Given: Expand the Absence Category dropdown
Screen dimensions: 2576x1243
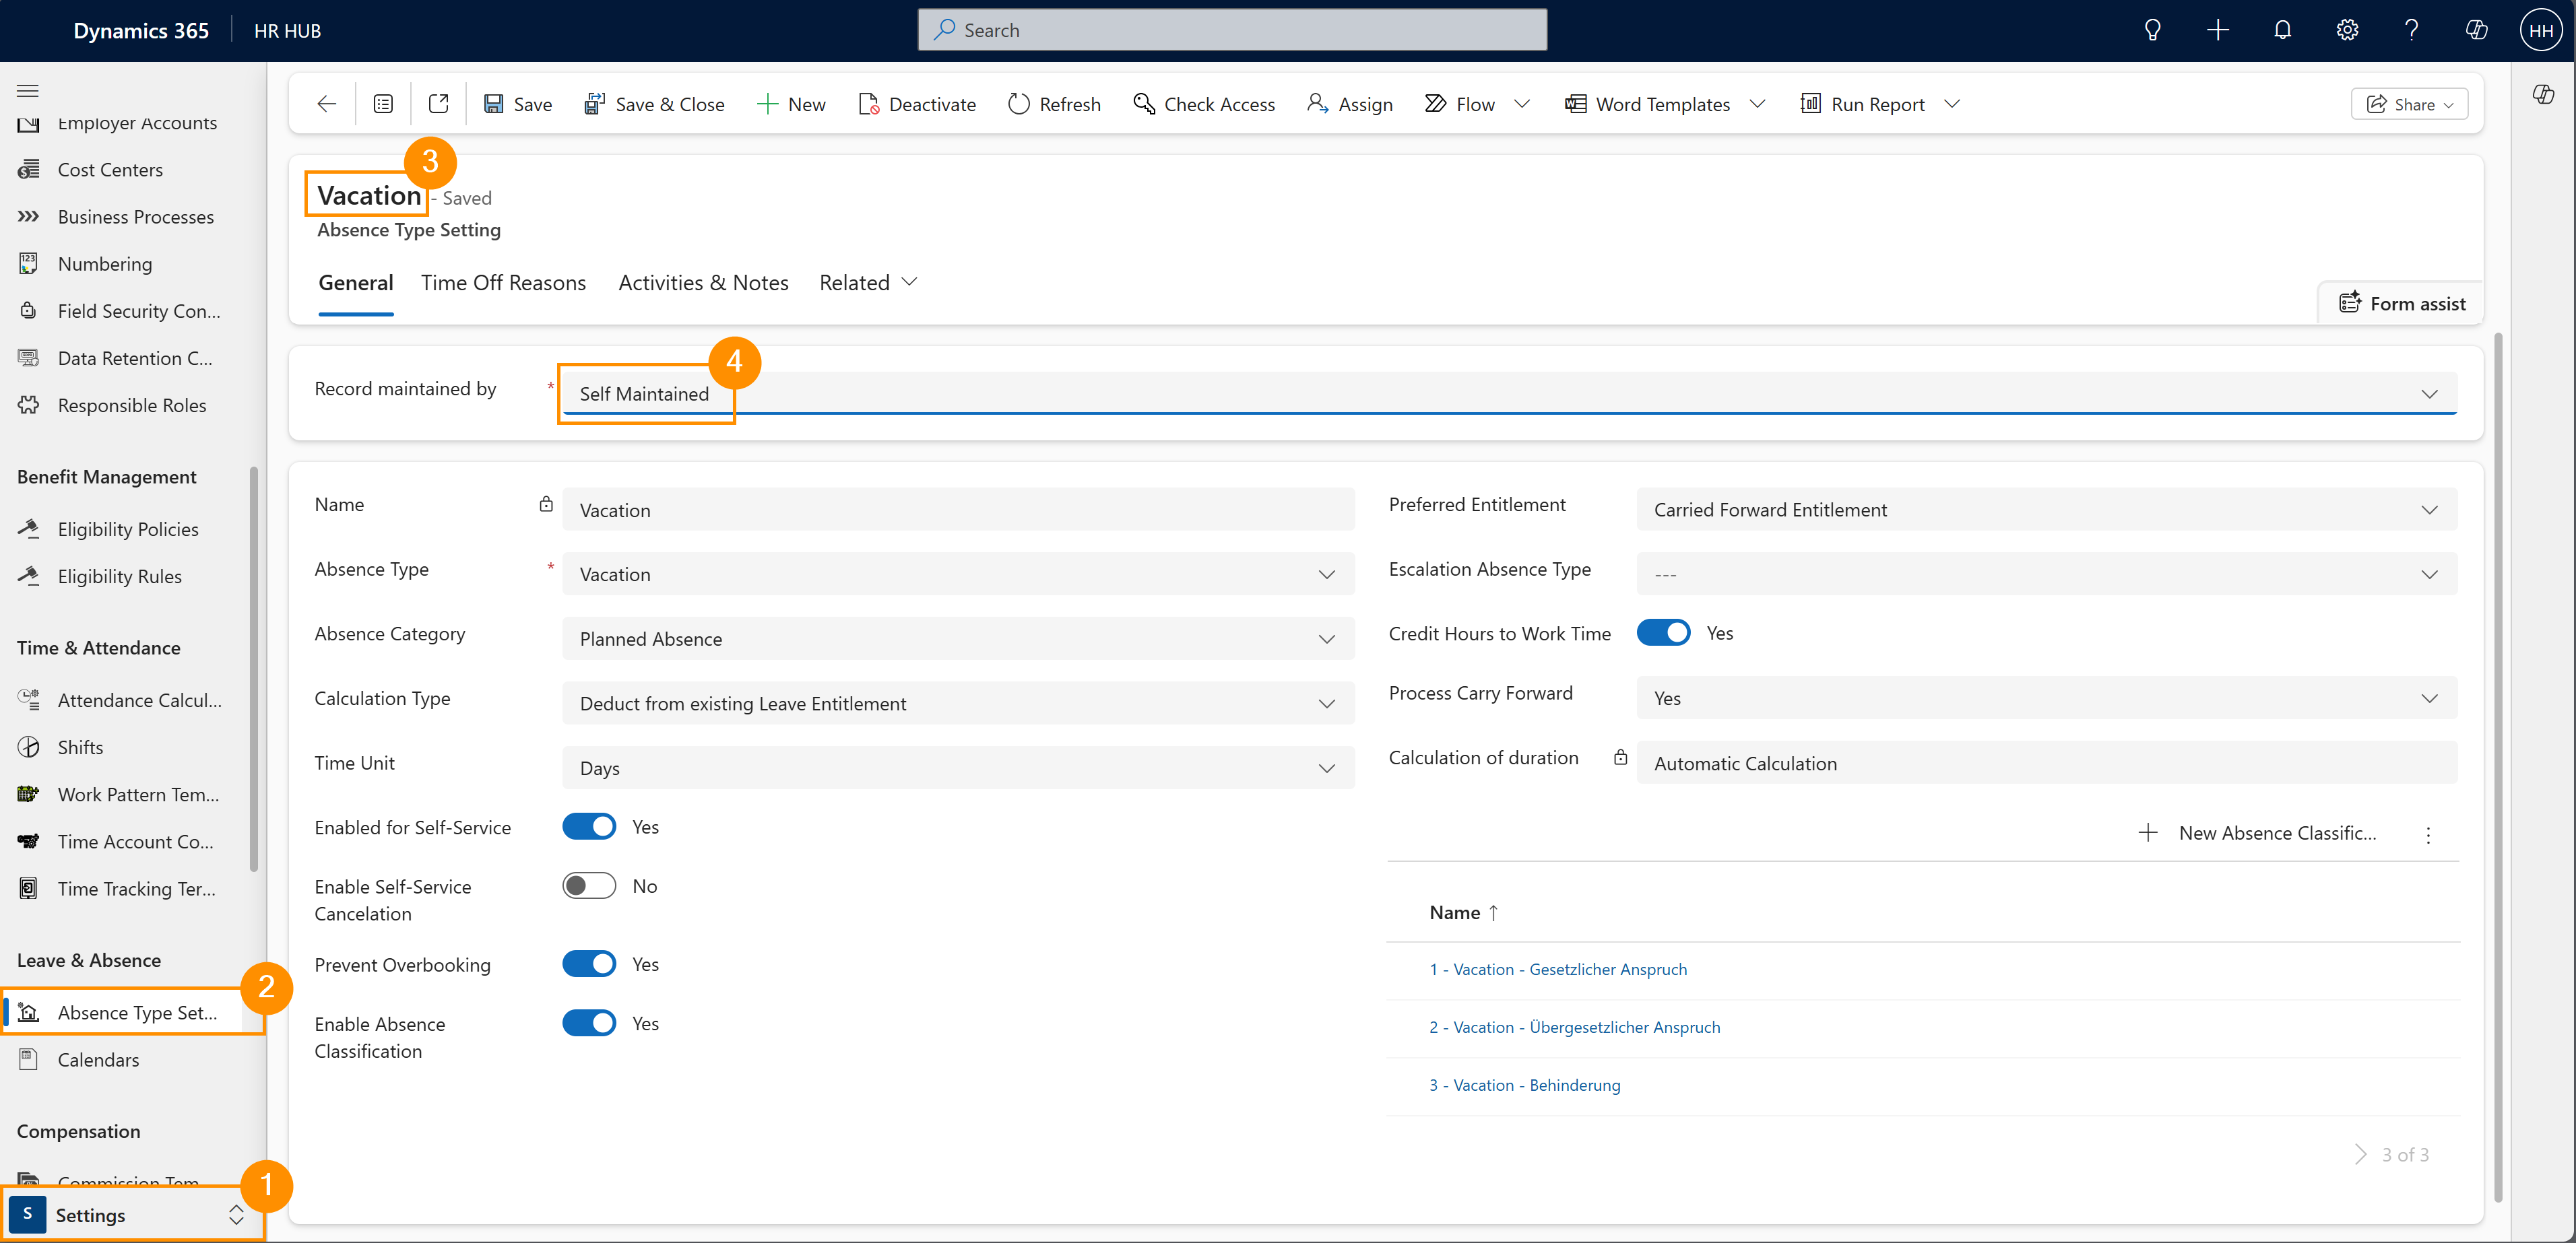Looking at the screenshot, I should [x=1326, y=638].
